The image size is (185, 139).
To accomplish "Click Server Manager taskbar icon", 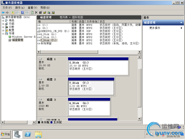I will pyautogui.click(x=17, y=134).
